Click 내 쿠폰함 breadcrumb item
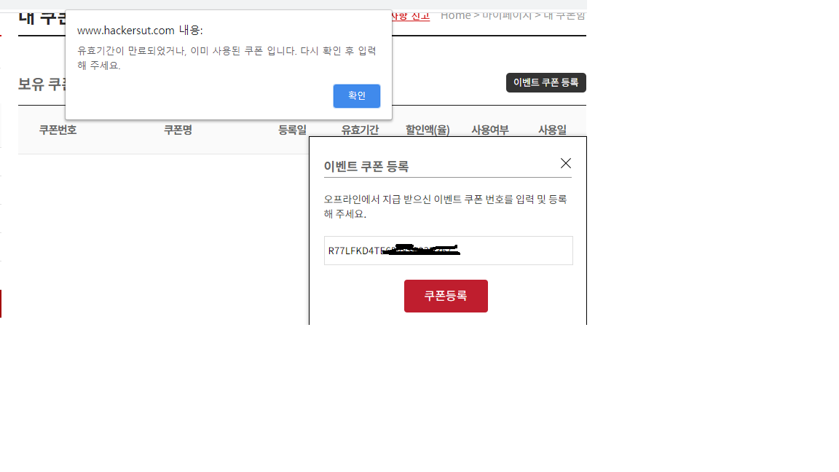This screenshot has width=839, height=472. tap(564, 15)
